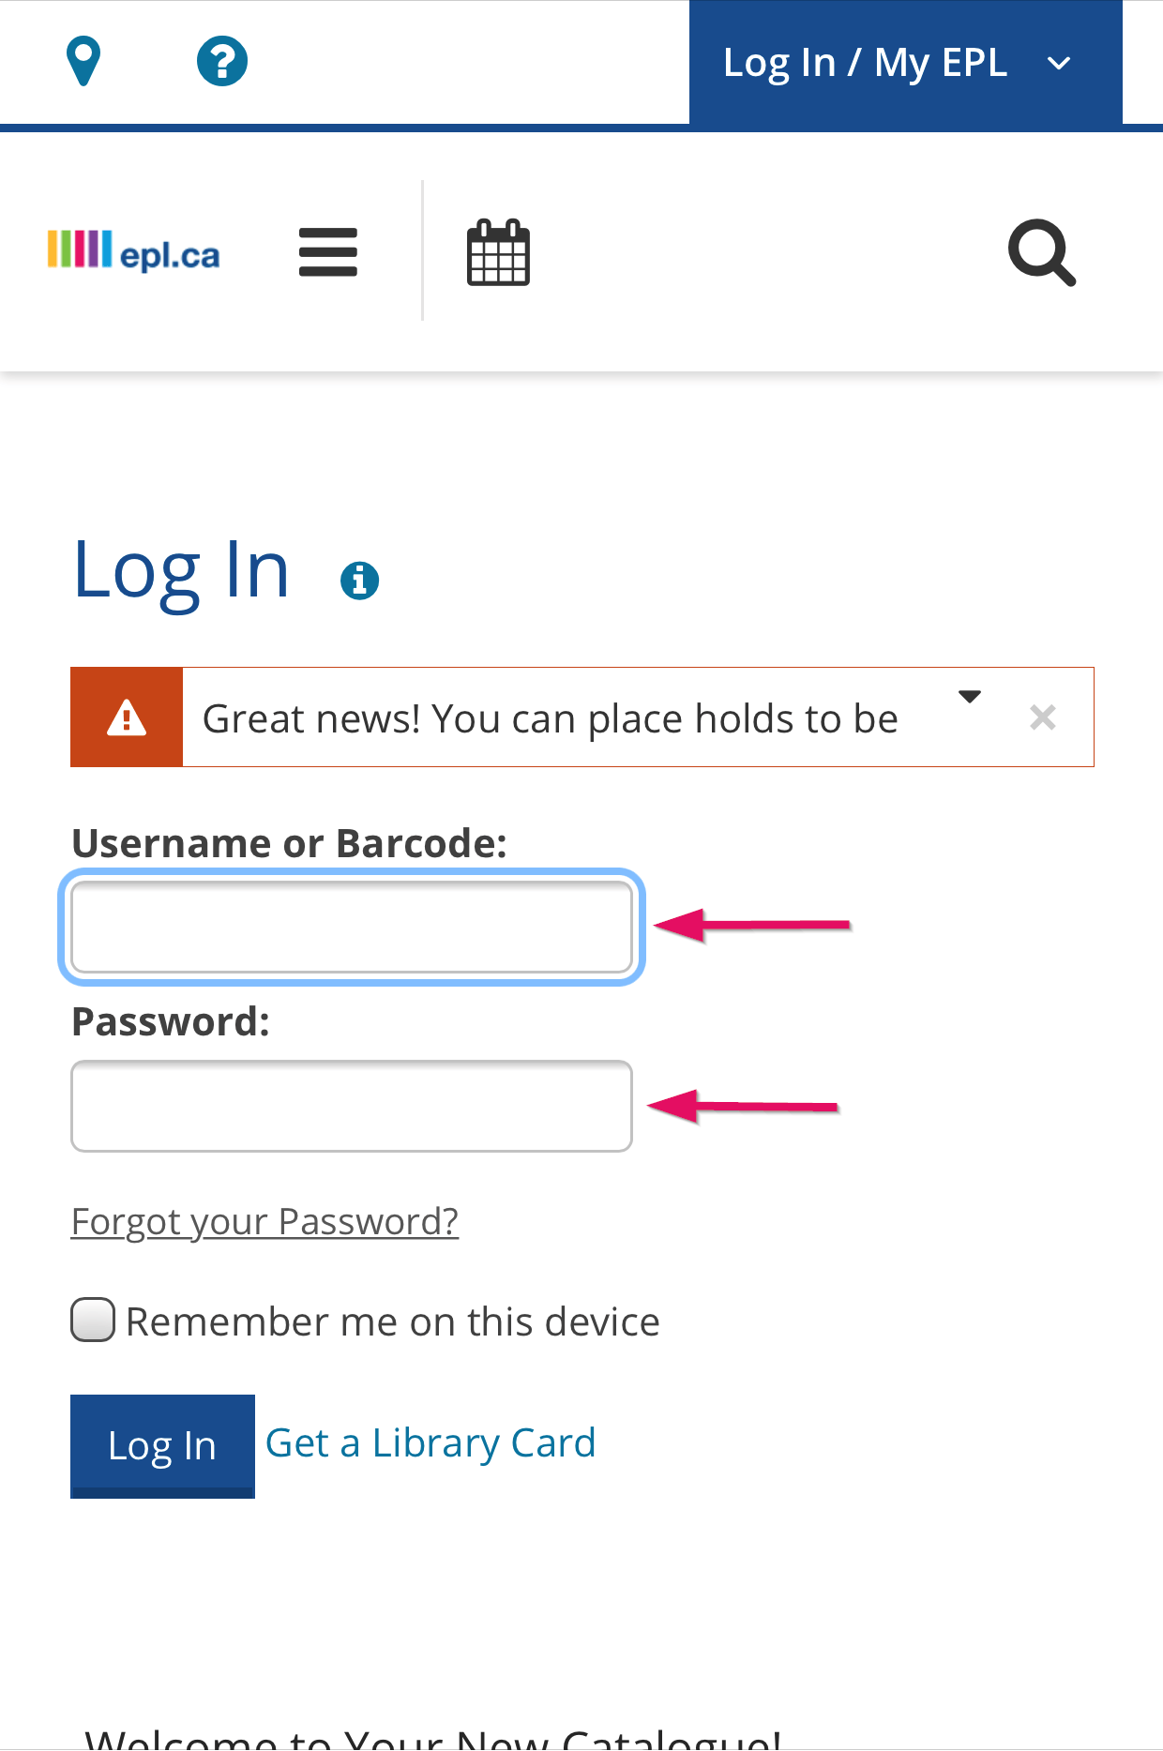This screenshot has width=1163, height=1751.
Task: Open Get a Library Card link
Action: 430,1443
